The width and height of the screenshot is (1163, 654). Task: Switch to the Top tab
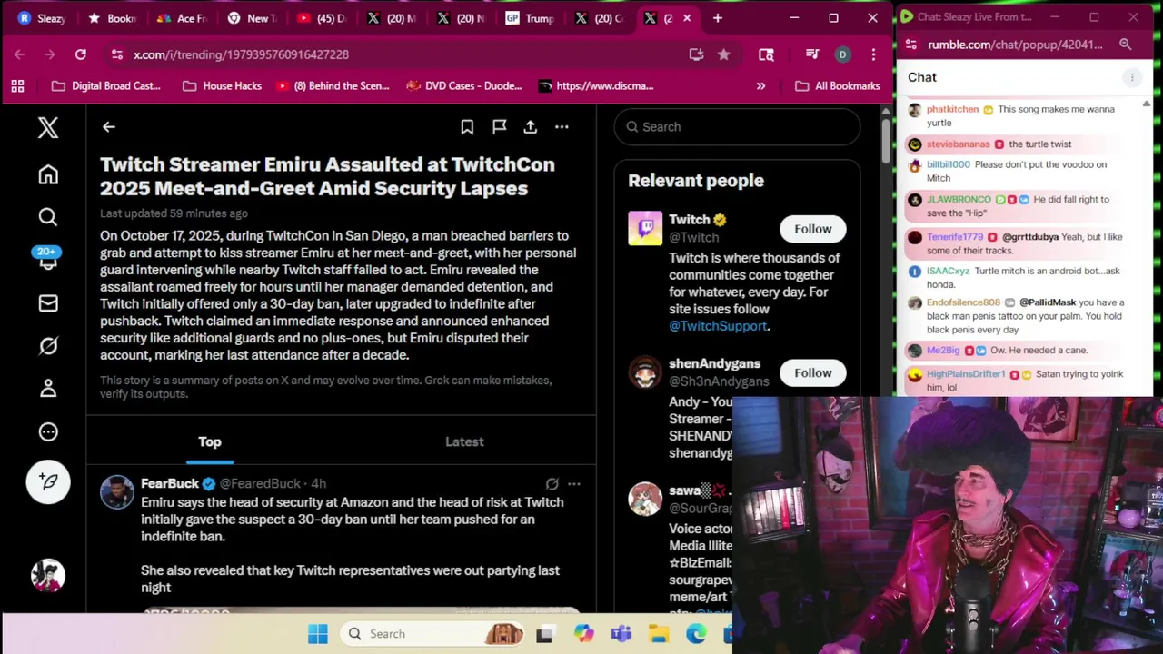pos(210,441)
